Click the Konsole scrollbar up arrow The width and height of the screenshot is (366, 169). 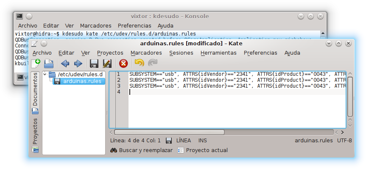[323, 33]
